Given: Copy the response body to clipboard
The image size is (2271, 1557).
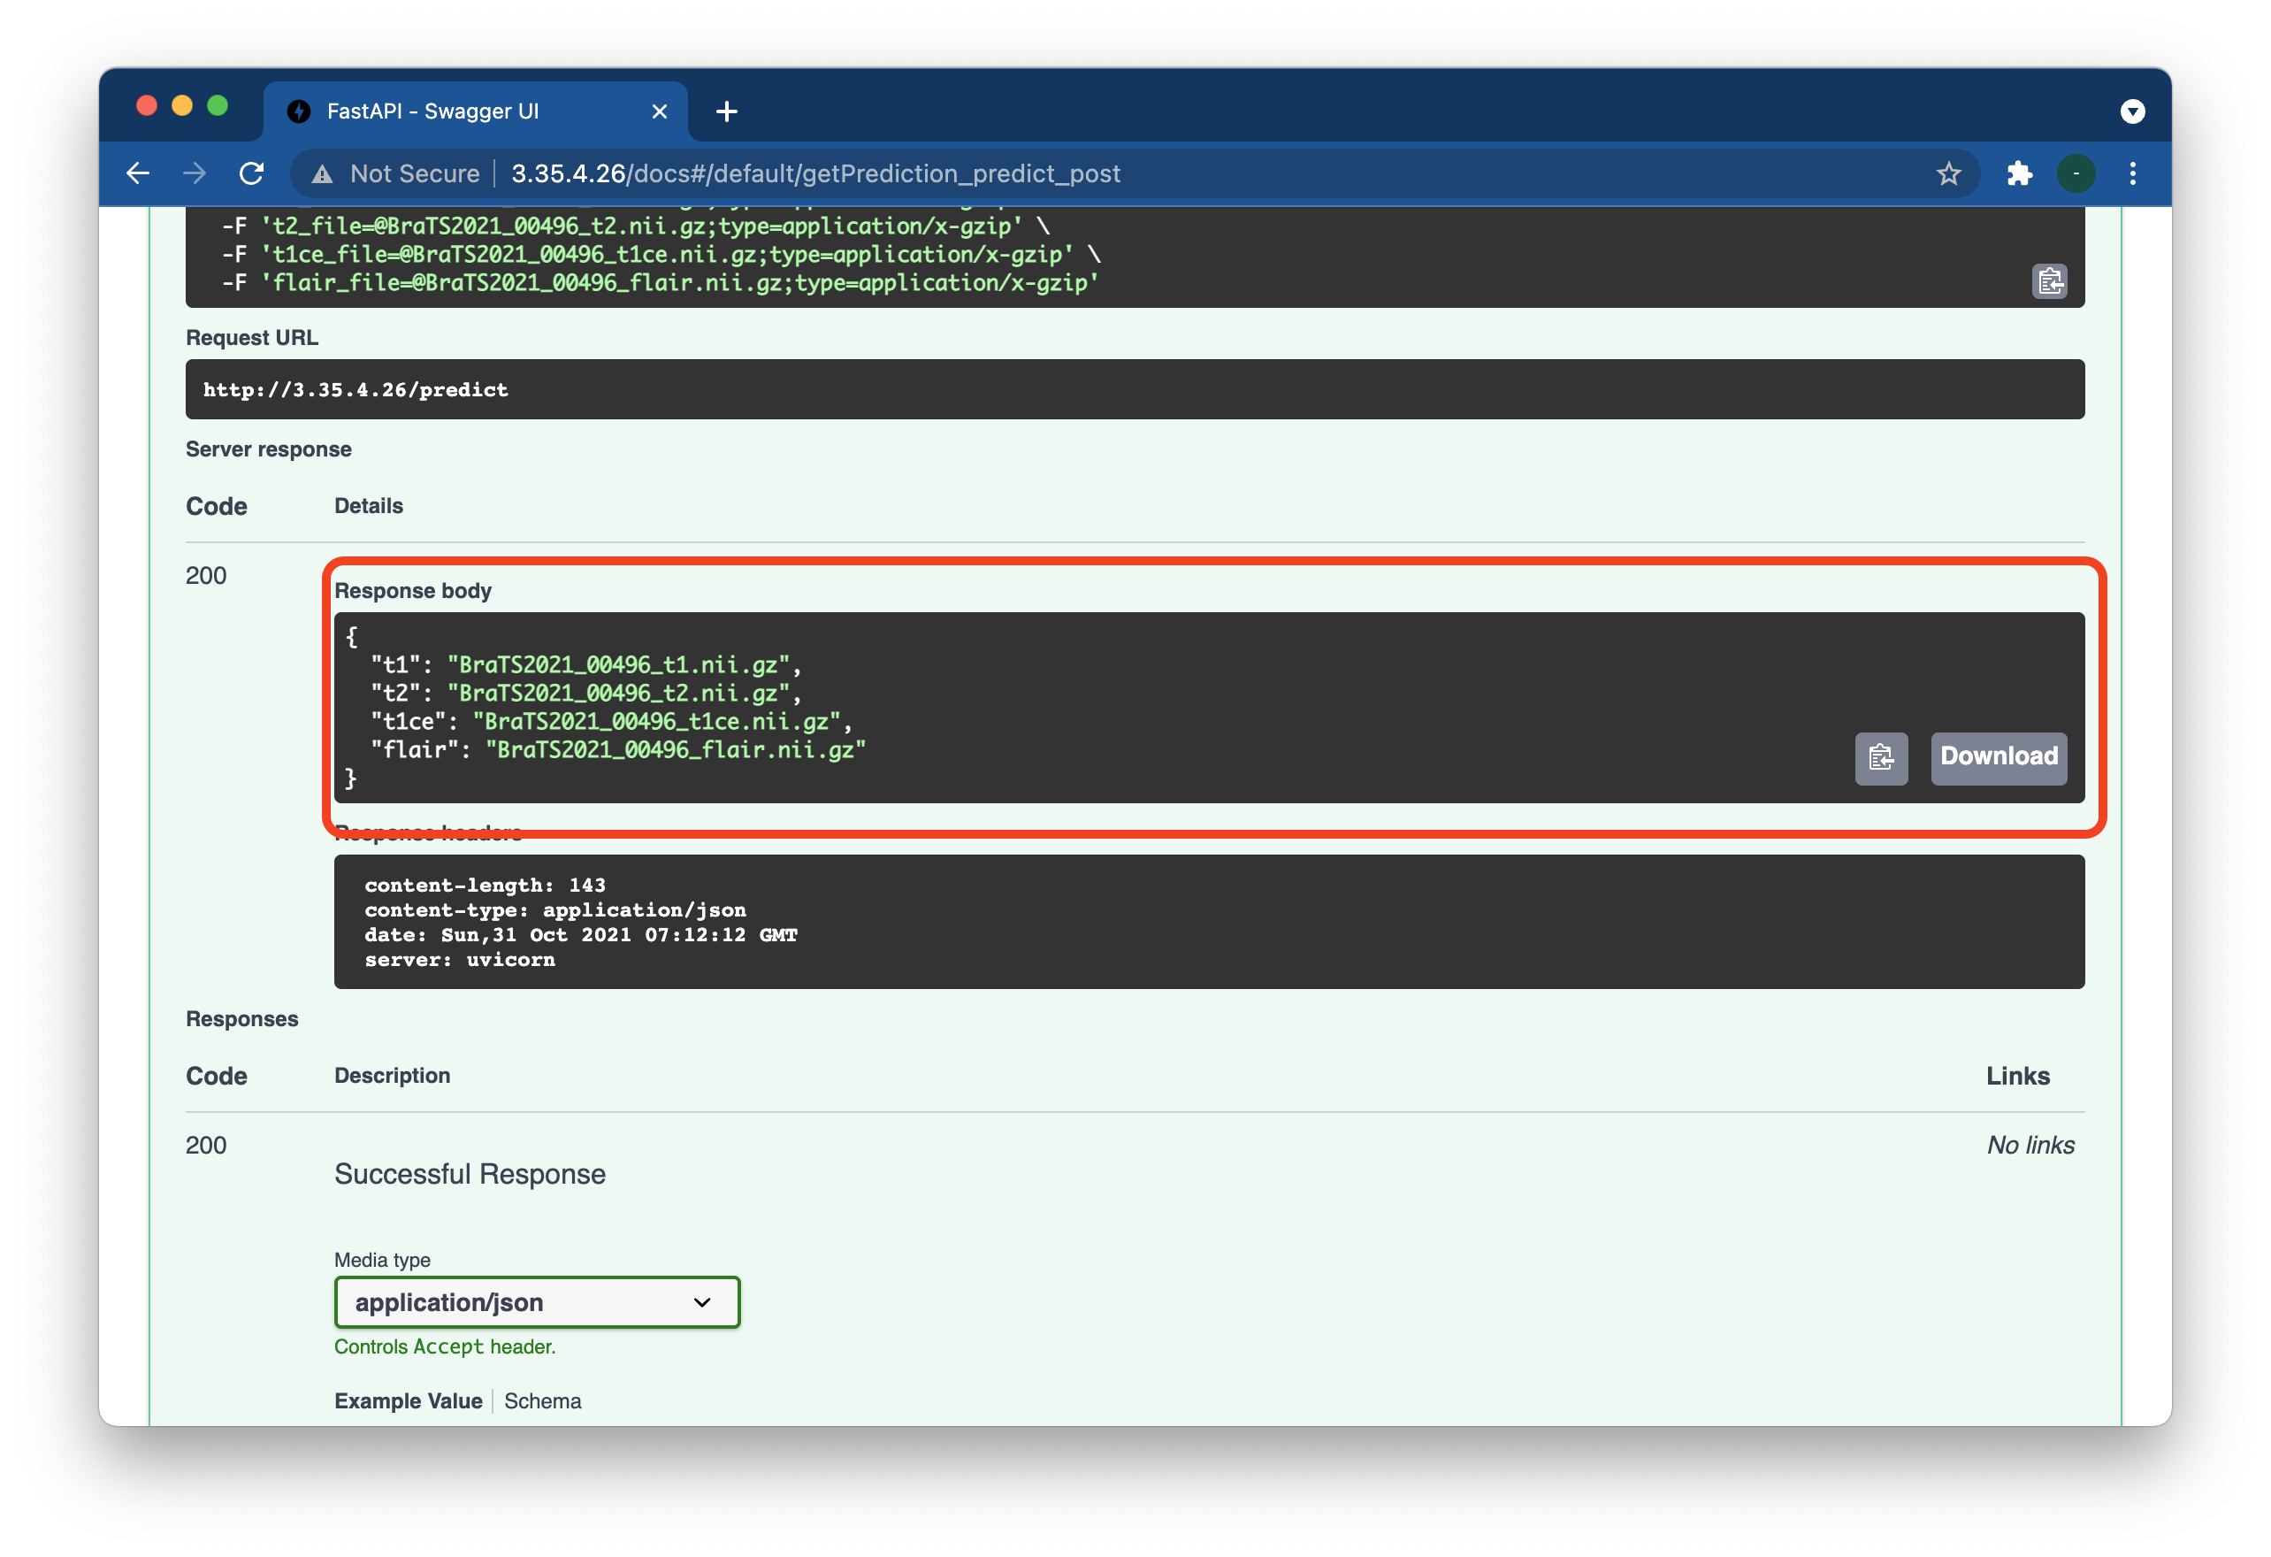Looking at the screenshot, I should point(1880,757).
